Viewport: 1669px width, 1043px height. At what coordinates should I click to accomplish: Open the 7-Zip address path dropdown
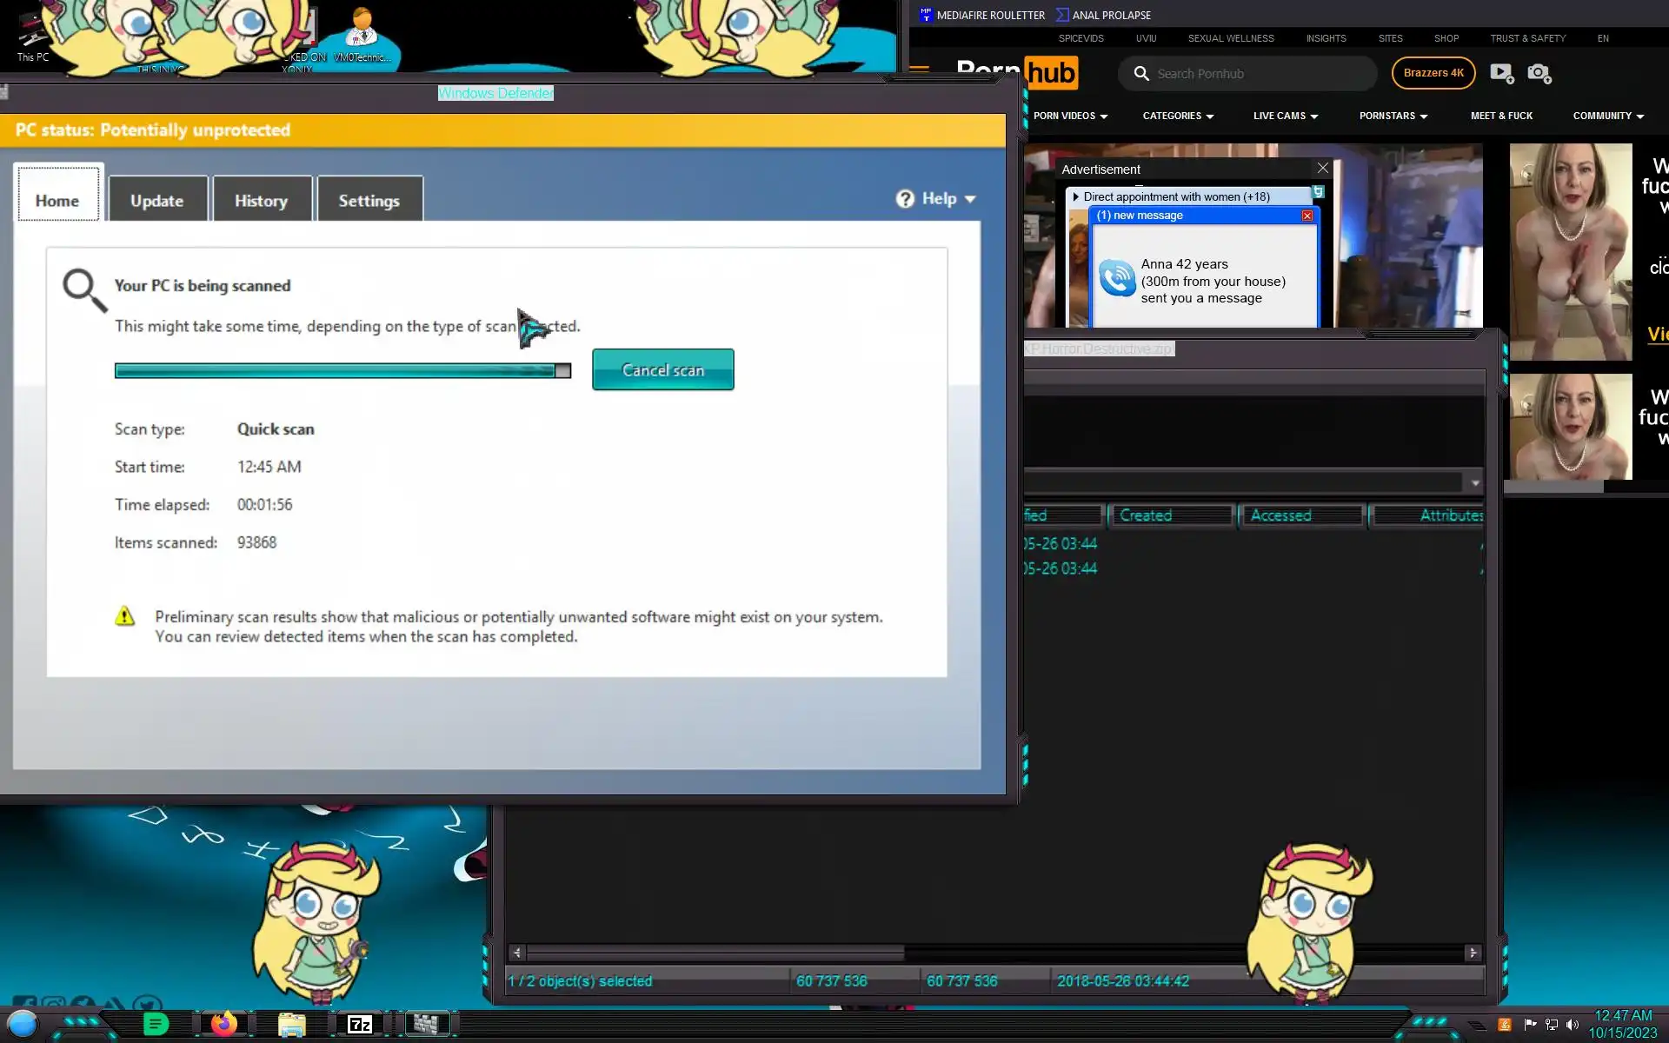point(1475,483)
